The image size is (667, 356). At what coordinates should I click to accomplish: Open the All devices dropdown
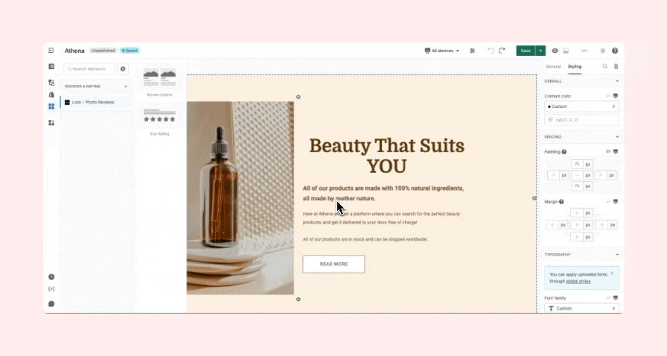coord(442,51)
